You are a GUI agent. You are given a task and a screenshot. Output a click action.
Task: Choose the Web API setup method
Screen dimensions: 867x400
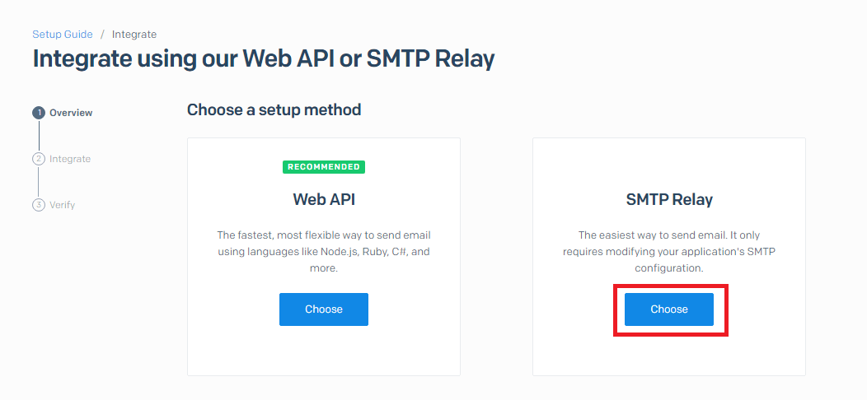[x=323, y=309]
